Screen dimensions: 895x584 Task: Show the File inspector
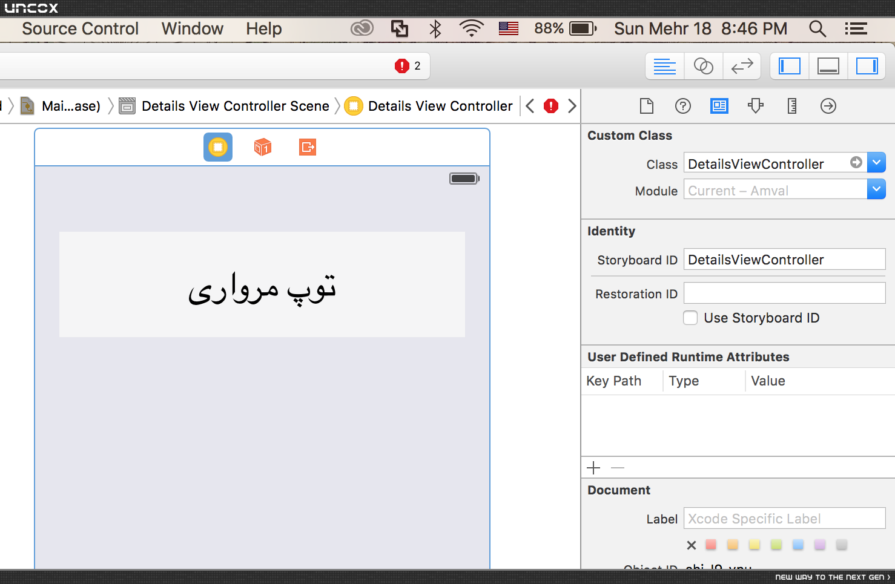(x=647, y=107)
